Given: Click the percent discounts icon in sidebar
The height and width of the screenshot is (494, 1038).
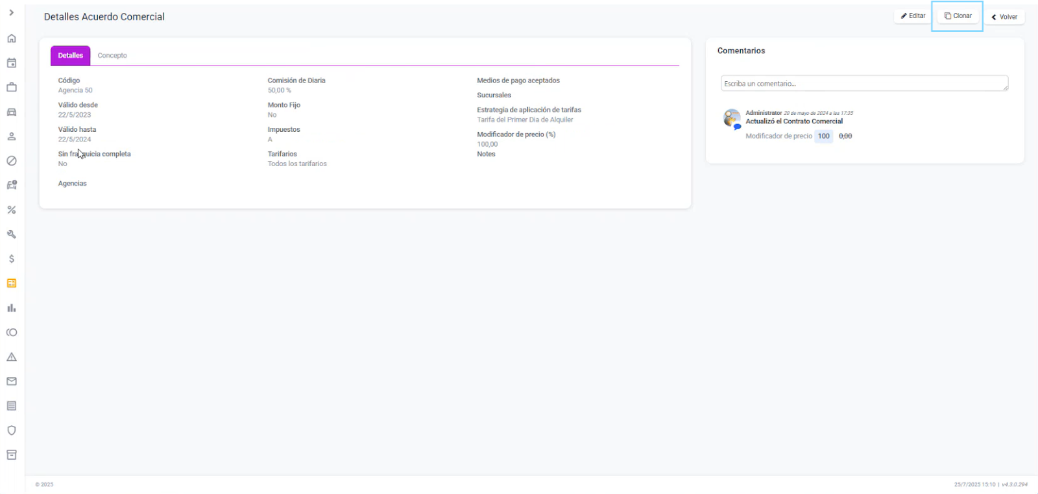Looking at the screenshot, I should click(x=12, y=210).
